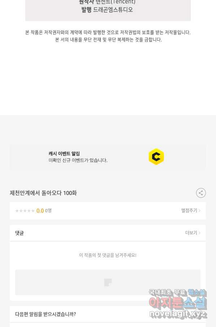Click the chevron next to 별점주기

coord(199,211)
